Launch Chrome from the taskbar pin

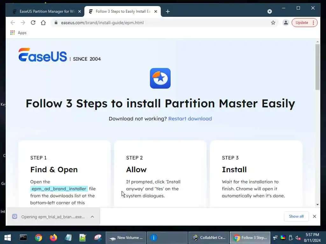pyautogui.click(x=39, y=238)
